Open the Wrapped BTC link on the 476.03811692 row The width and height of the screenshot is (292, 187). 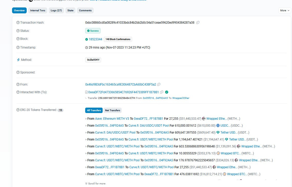tap(237, 174)
